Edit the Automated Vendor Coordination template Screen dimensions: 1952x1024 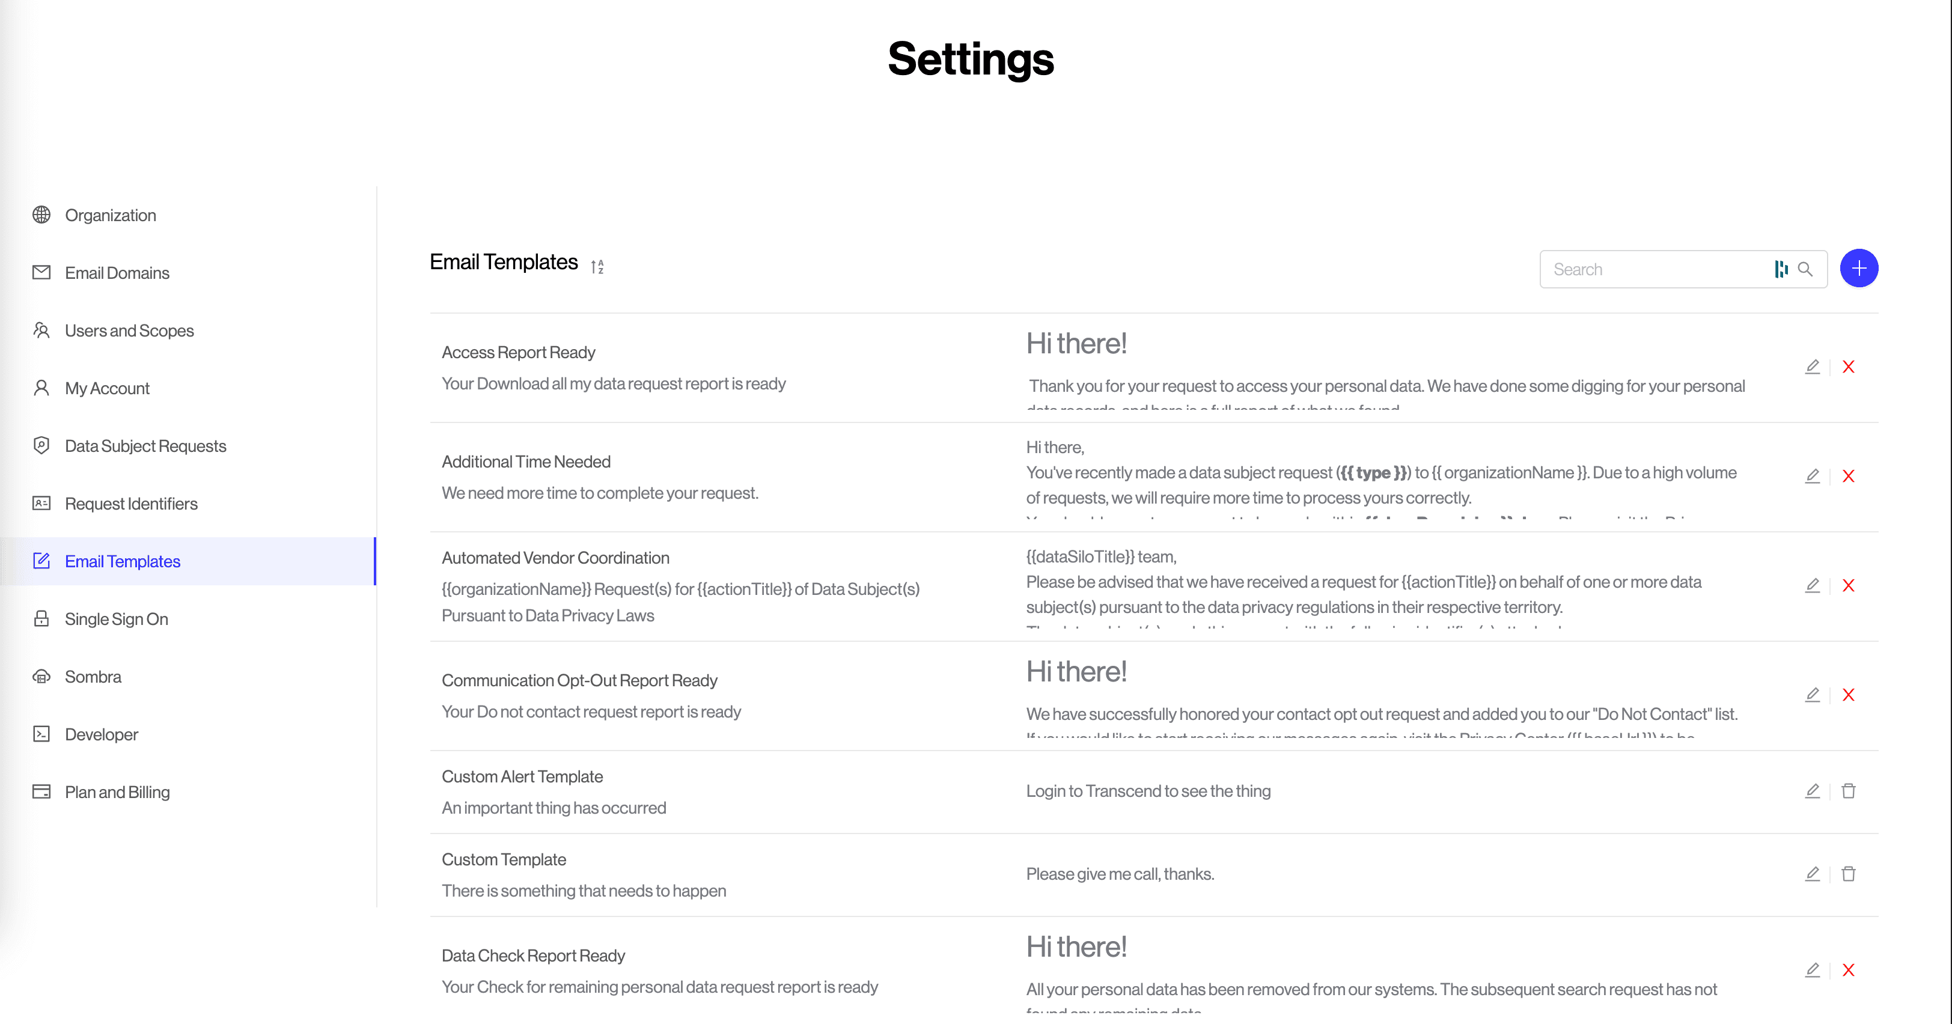click(x=1812, y=585)
